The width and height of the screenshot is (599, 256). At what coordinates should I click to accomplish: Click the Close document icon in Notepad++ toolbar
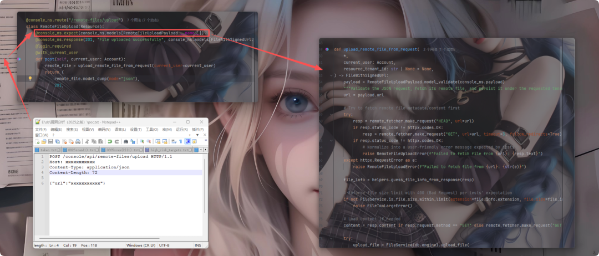(64, 141)
